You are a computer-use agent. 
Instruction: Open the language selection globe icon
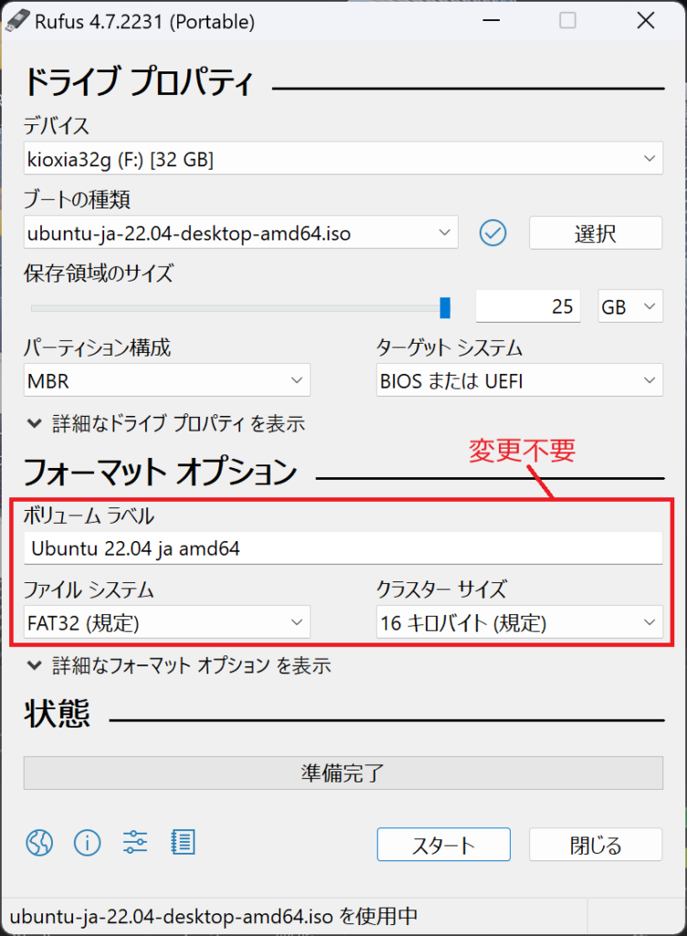pos(39,843)
